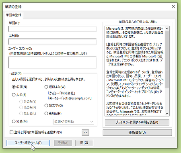Click the 単語収集へのご協力のお願い group heading

click(138, 22)
